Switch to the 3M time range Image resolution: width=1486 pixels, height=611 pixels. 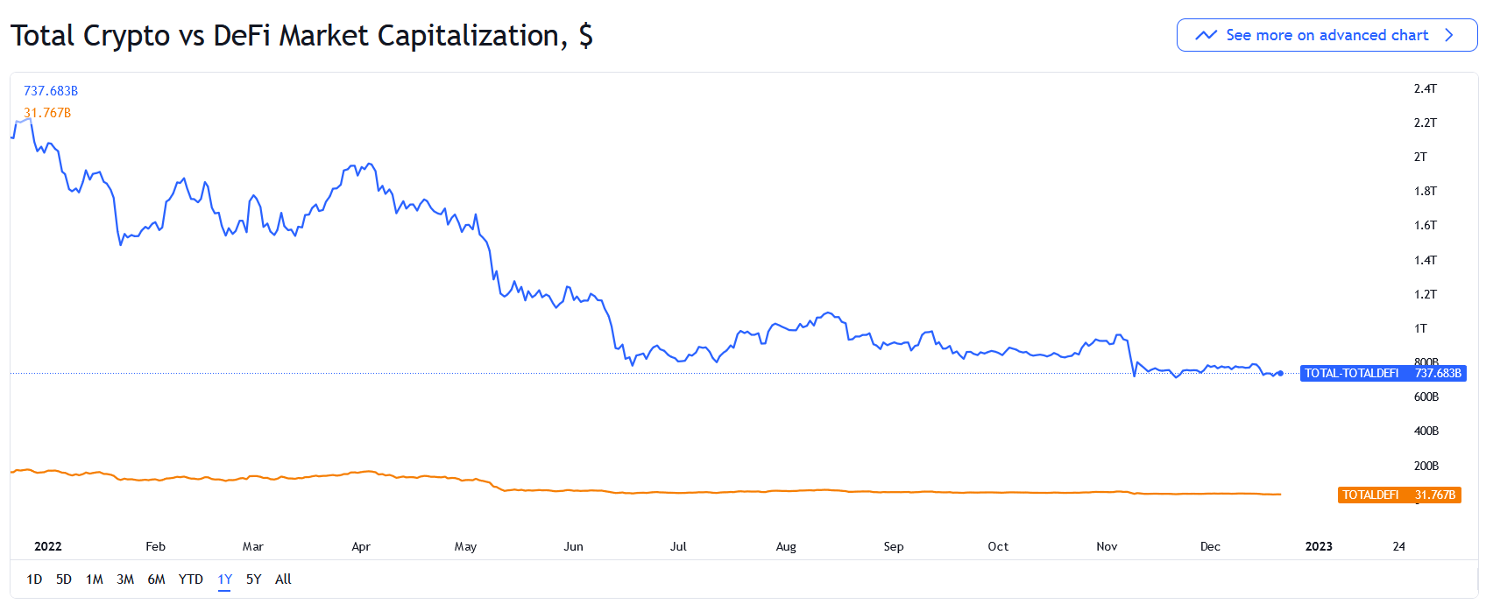(x=125, y=579)
